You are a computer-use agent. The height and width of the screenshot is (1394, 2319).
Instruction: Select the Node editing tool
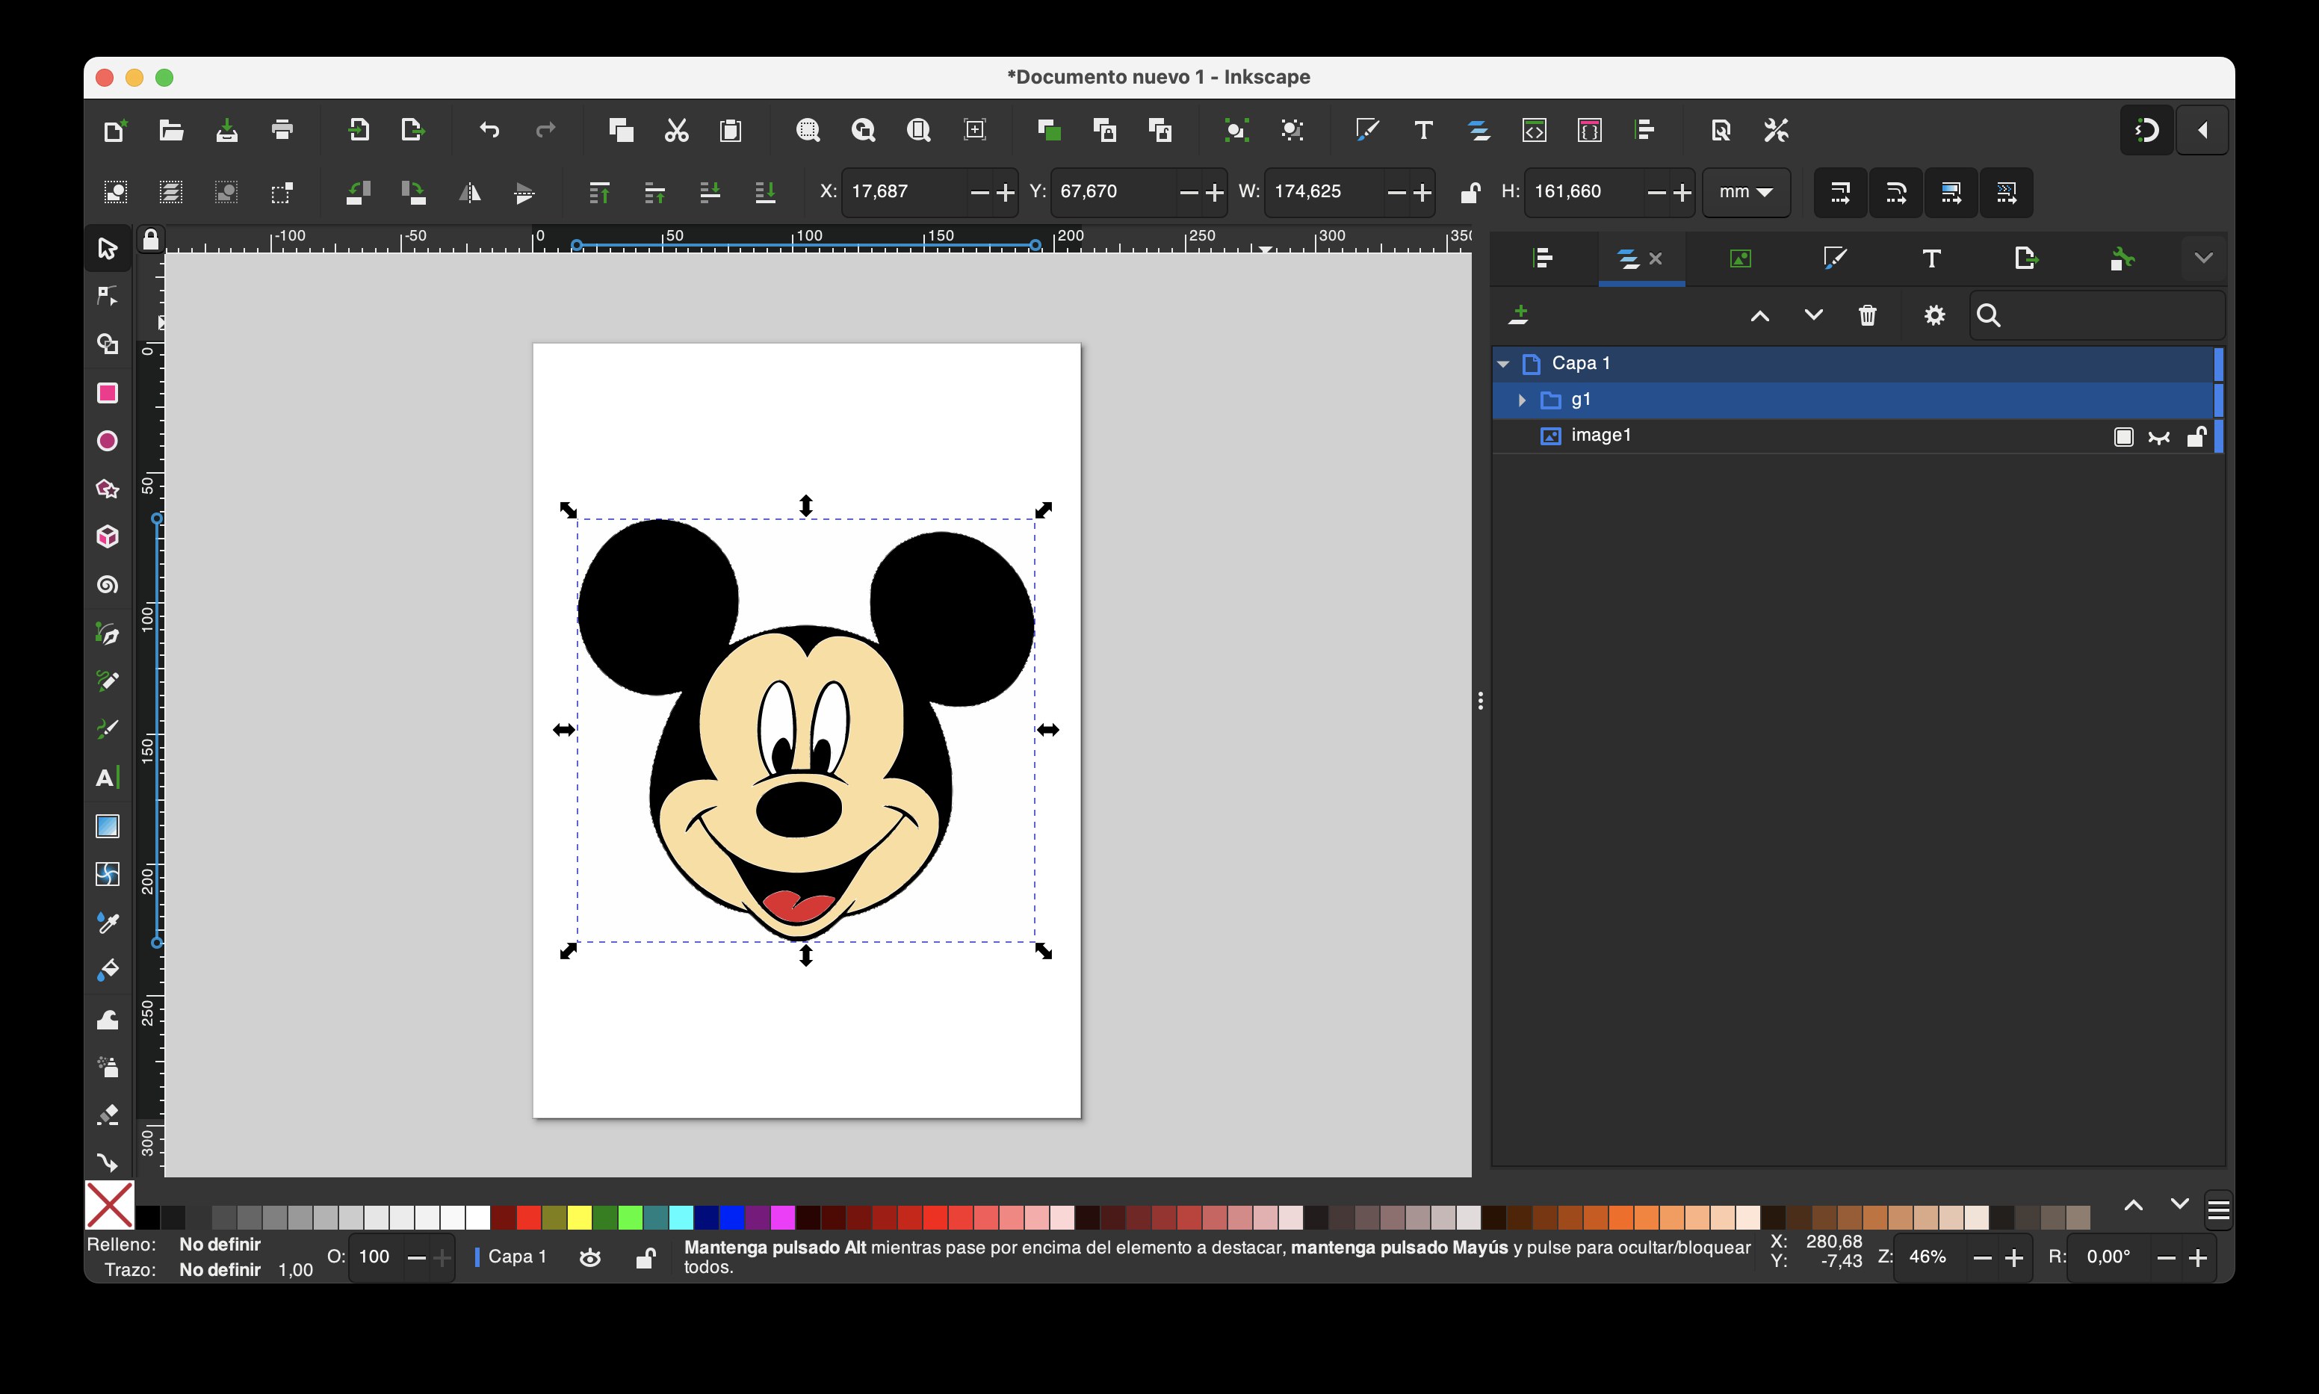tap(107, 297)
